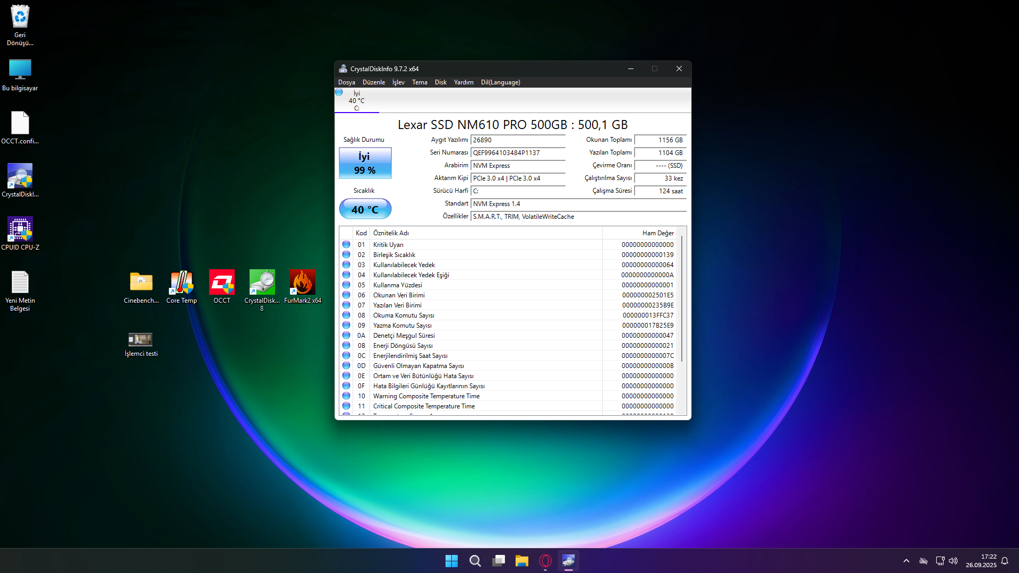Viewport: 1019px width, 573px height.
Task: Open taskbar Search
Action: (x=475, y=561)
